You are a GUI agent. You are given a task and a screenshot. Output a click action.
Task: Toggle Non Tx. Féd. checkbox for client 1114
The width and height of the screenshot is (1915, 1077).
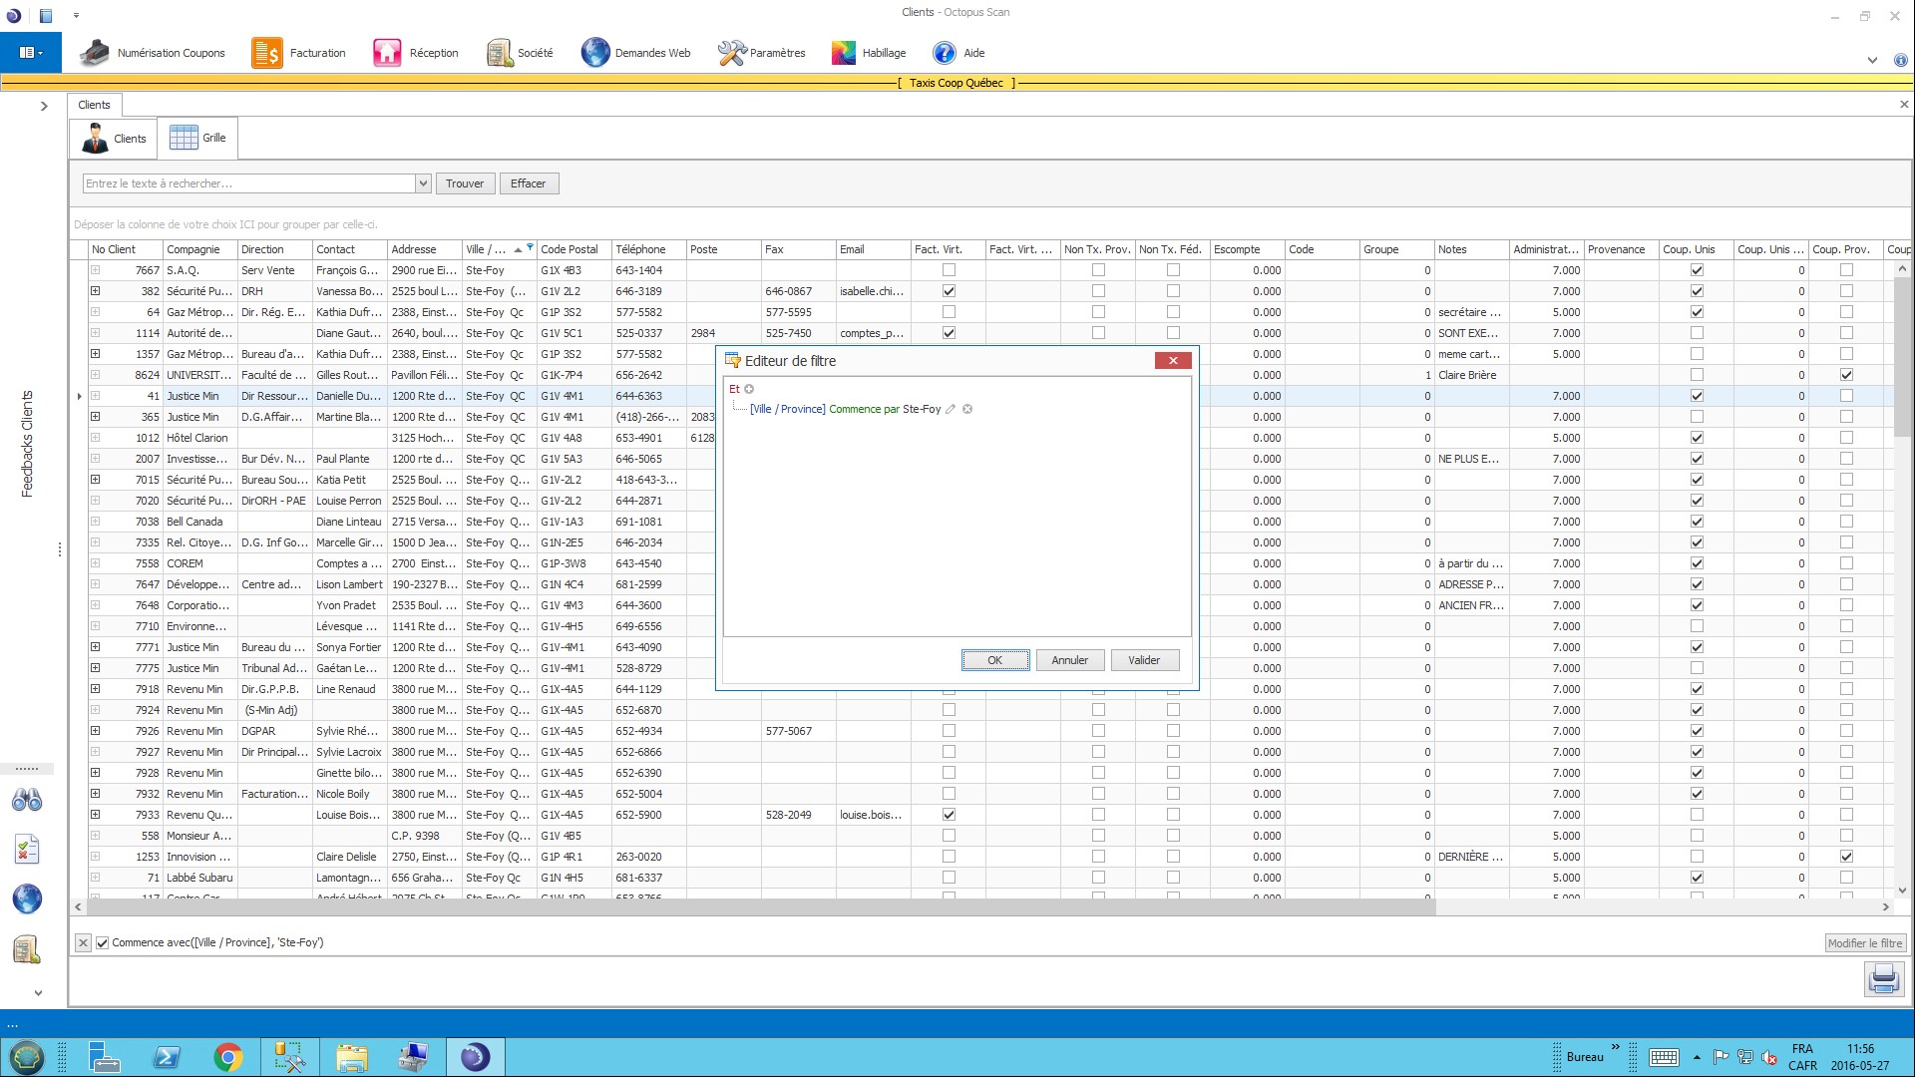1173,333
